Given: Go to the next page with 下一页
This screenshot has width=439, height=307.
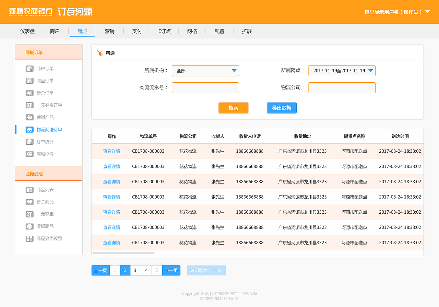Looking at the screenshot, I should [171, 270].
